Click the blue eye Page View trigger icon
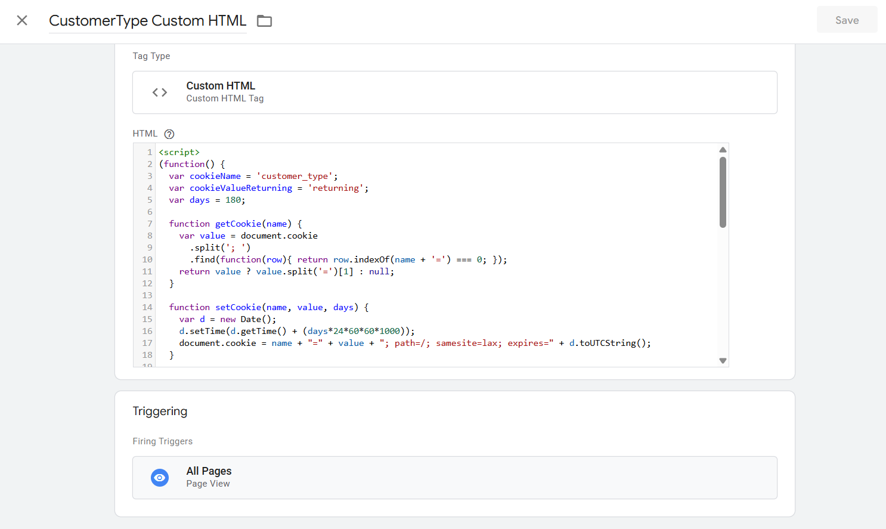Image resolution: width=886 pixels, height=529 pixels. 160,478
